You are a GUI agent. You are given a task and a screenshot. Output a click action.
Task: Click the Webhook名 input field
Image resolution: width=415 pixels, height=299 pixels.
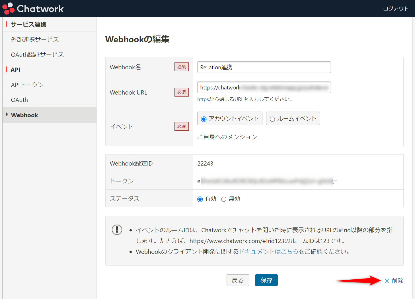(264, 67)
